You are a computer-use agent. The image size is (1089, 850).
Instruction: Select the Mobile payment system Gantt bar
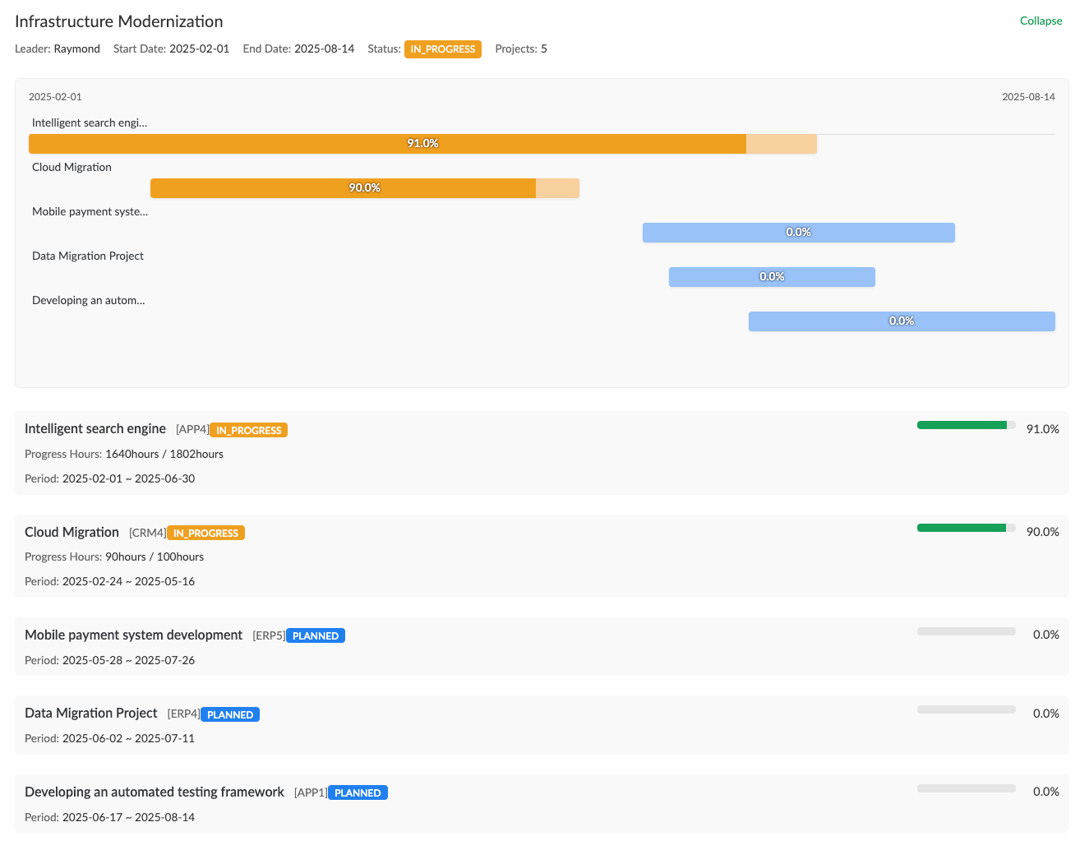click(798, 233)
